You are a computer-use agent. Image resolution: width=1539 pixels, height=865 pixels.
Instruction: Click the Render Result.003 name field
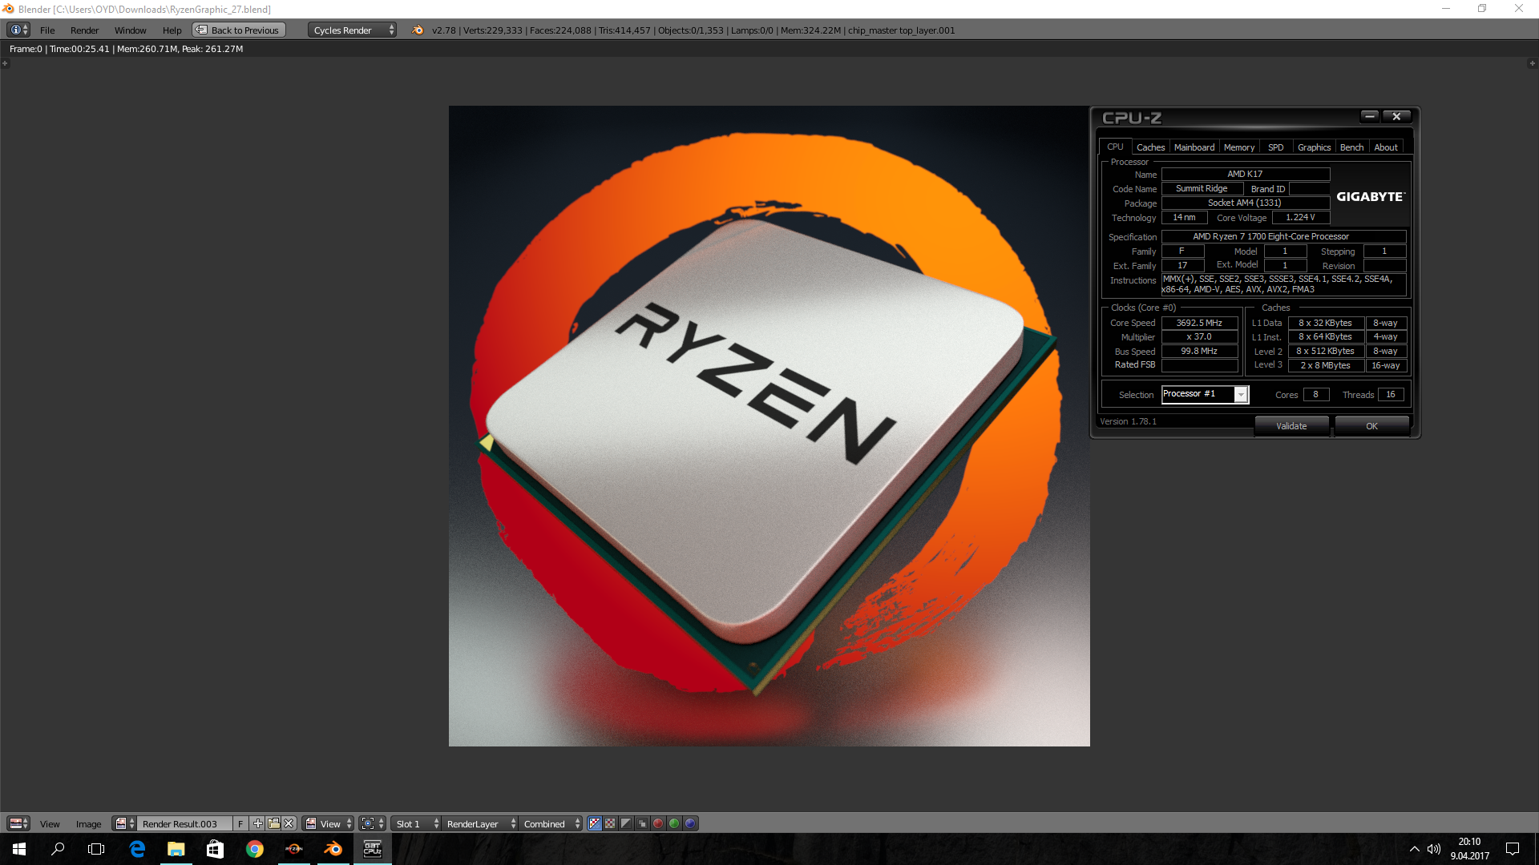click(x=185, y=823)
